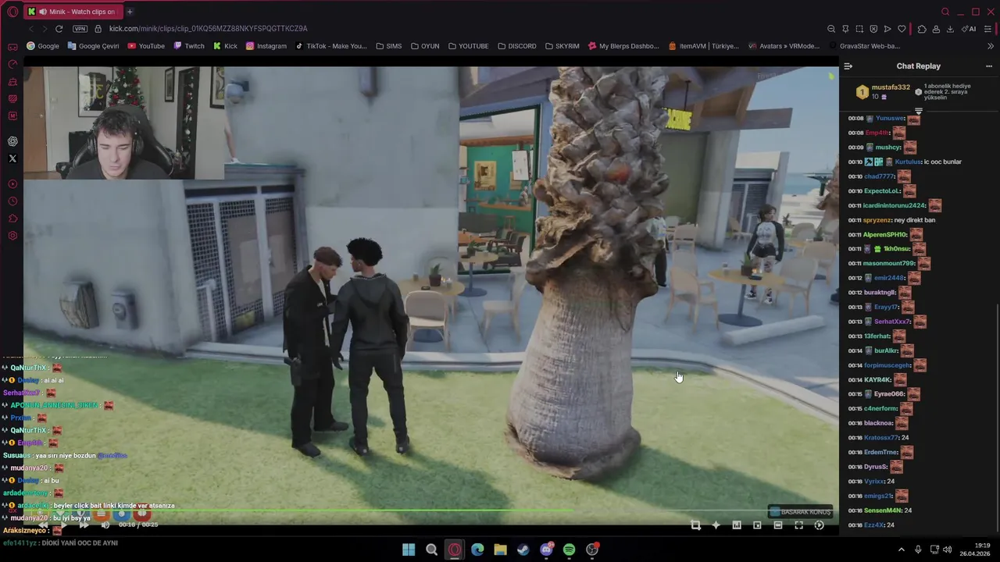Open the itemAVM Türkiye bookmark
1000x562 pixels.
tap(704, 46)
